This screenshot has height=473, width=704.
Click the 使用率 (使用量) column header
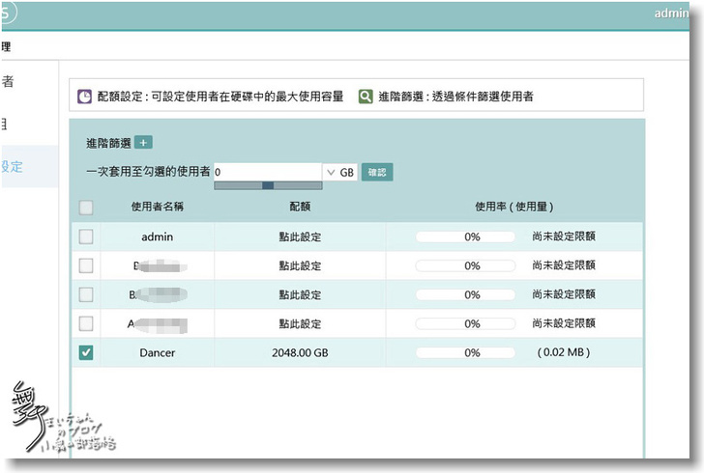(x=513, y=207)
